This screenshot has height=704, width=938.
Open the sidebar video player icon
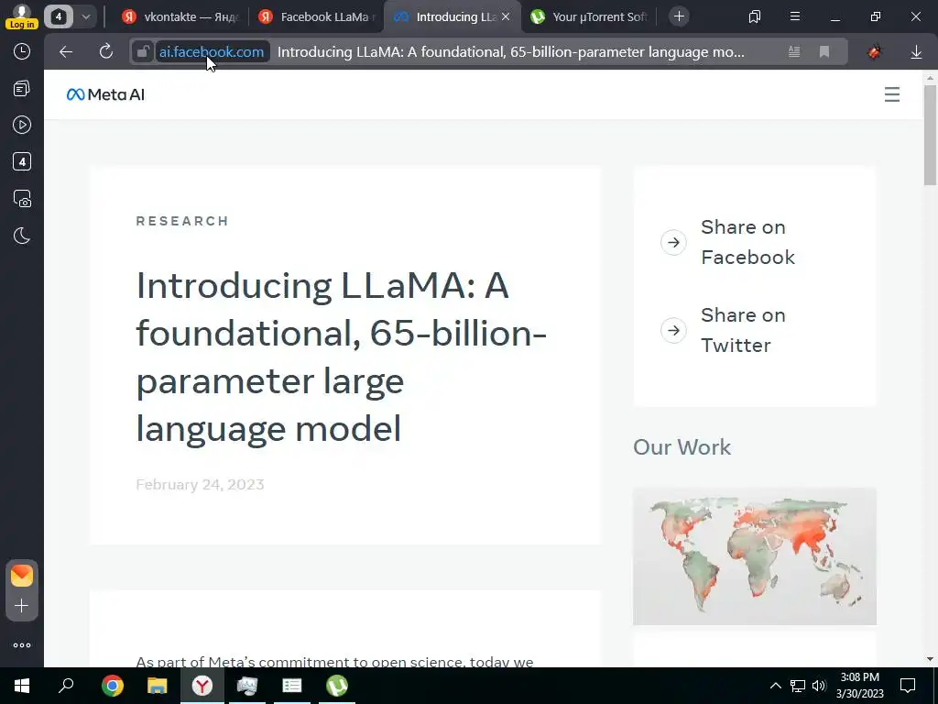[22, 125]
